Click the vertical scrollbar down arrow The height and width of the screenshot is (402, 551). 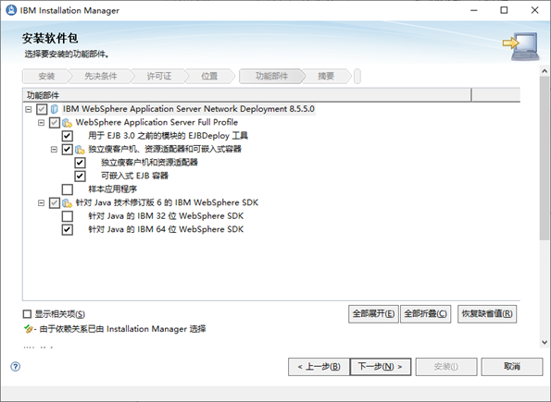(x=545, y=342)
